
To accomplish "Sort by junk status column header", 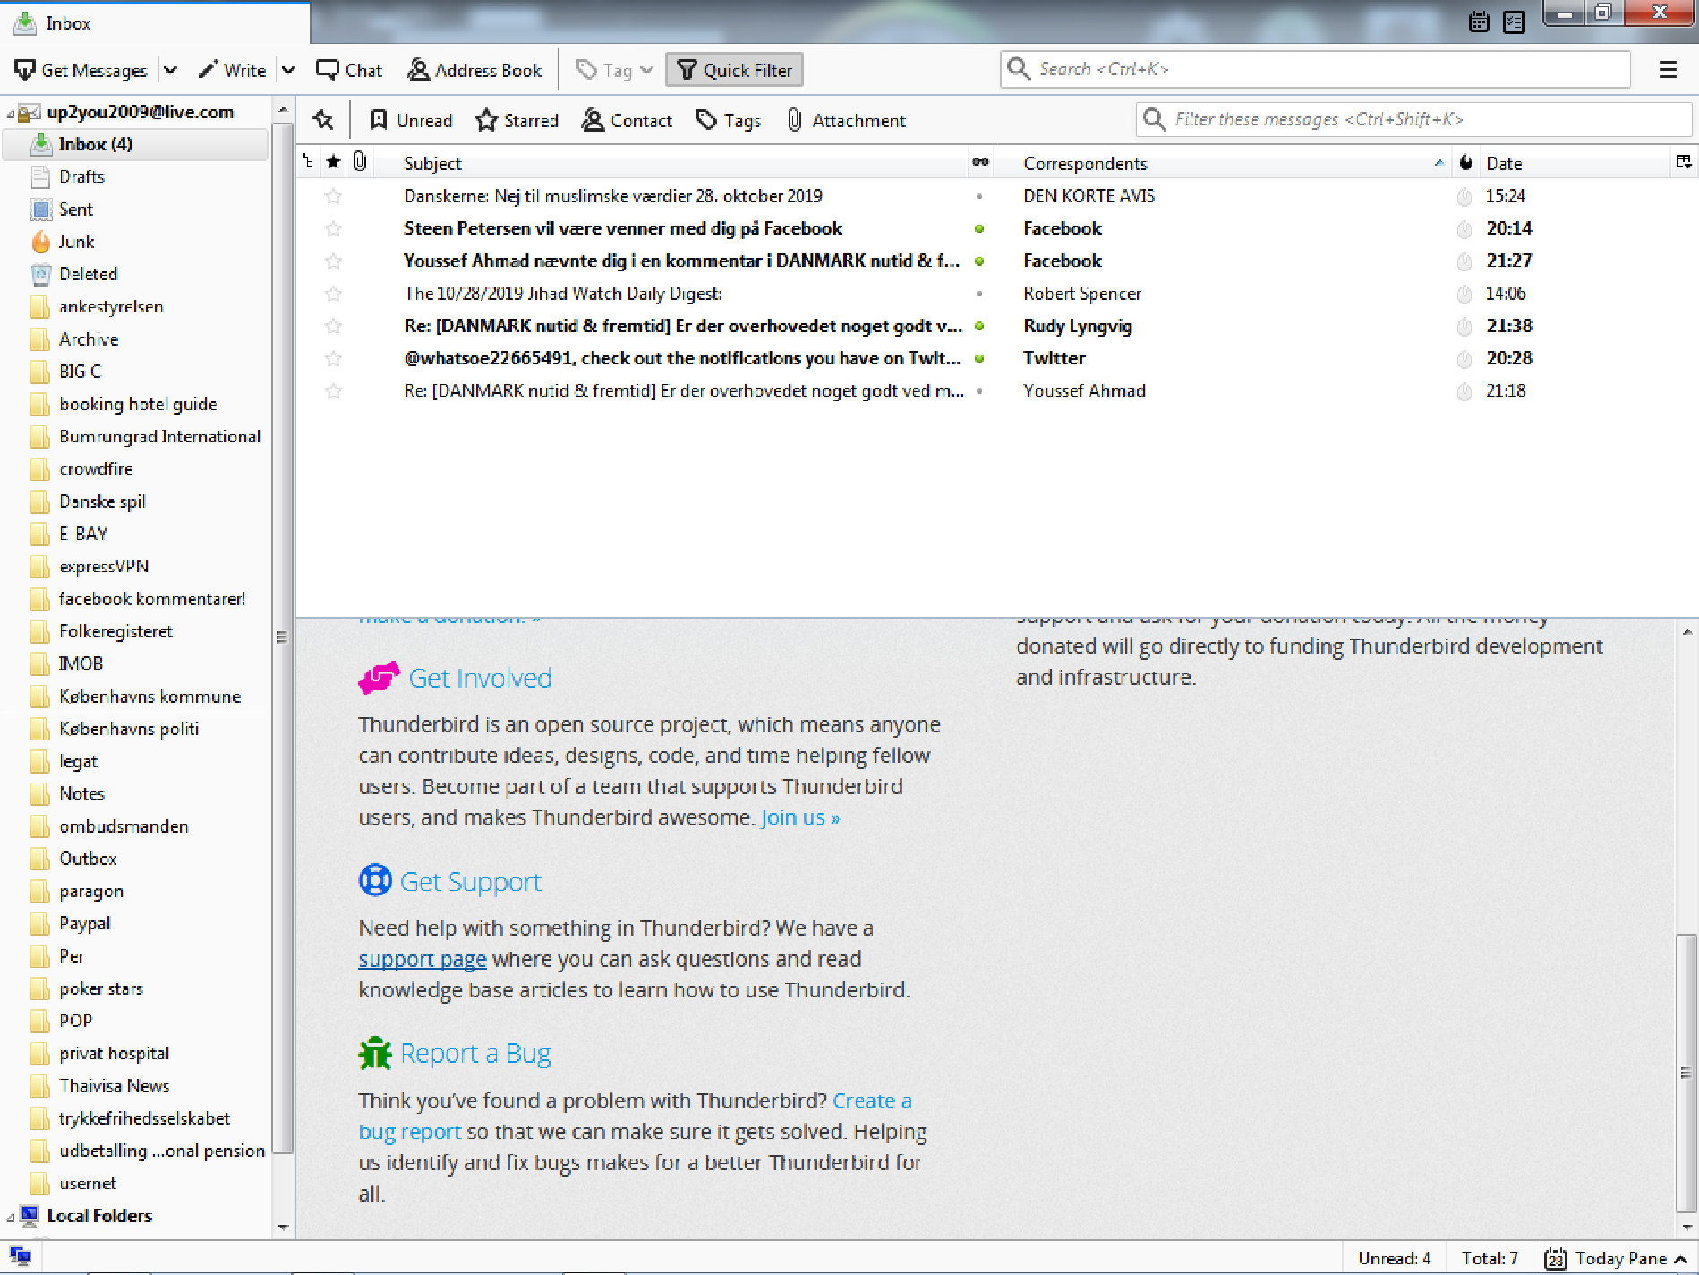I will [x=1465, y=162].
